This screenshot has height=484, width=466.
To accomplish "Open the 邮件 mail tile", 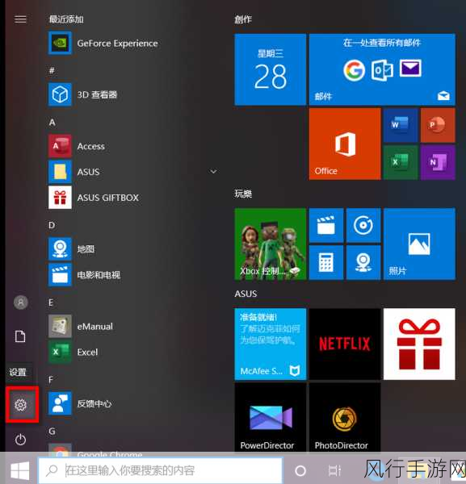I will (382, 69).
